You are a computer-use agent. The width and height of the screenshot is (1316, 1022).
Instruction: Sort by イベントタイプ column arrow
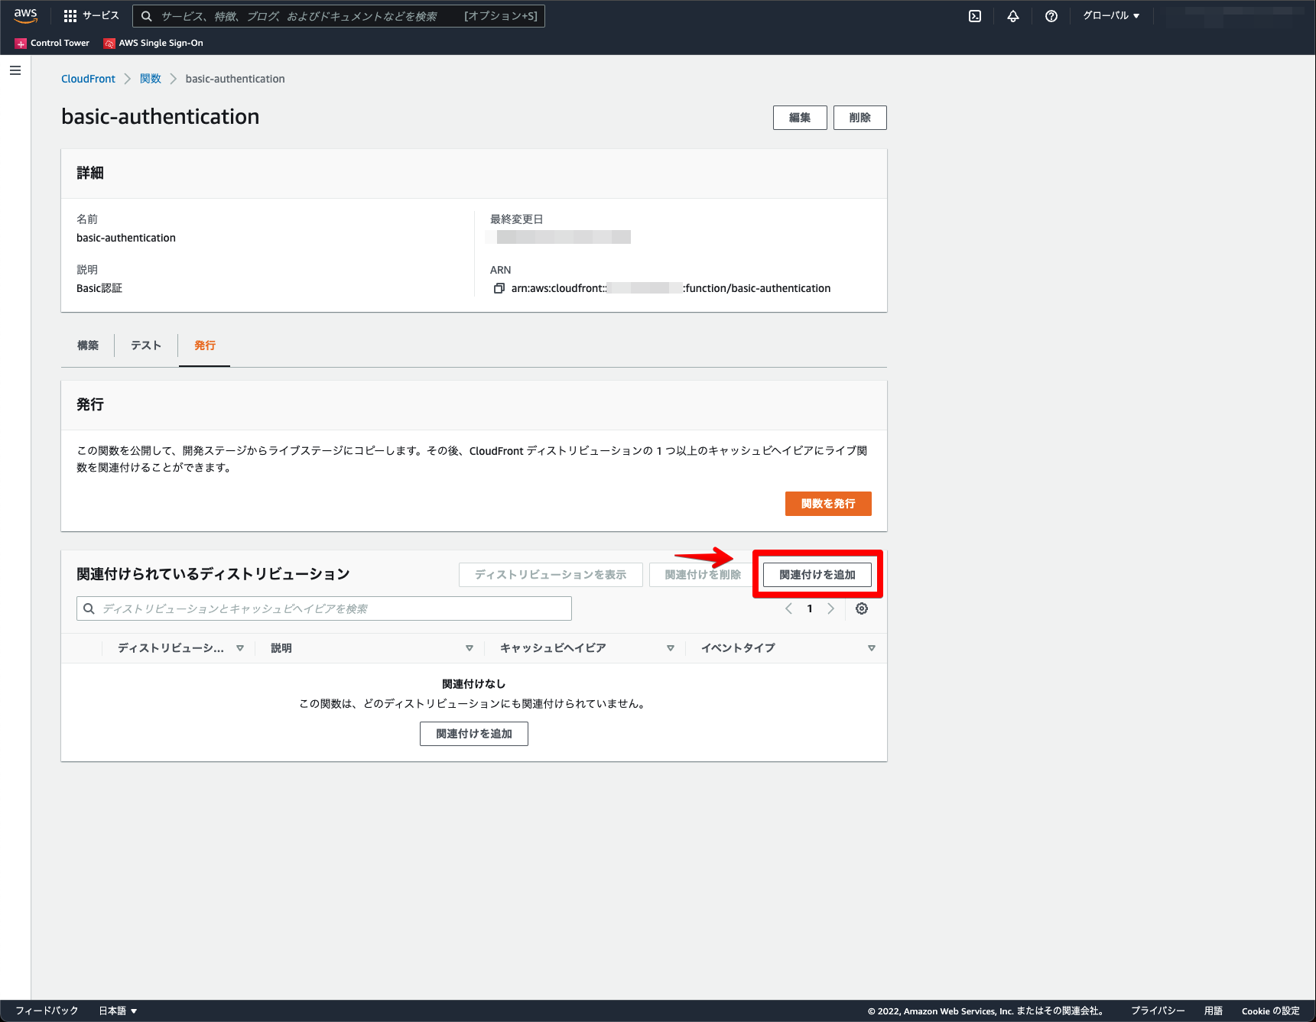872,648
